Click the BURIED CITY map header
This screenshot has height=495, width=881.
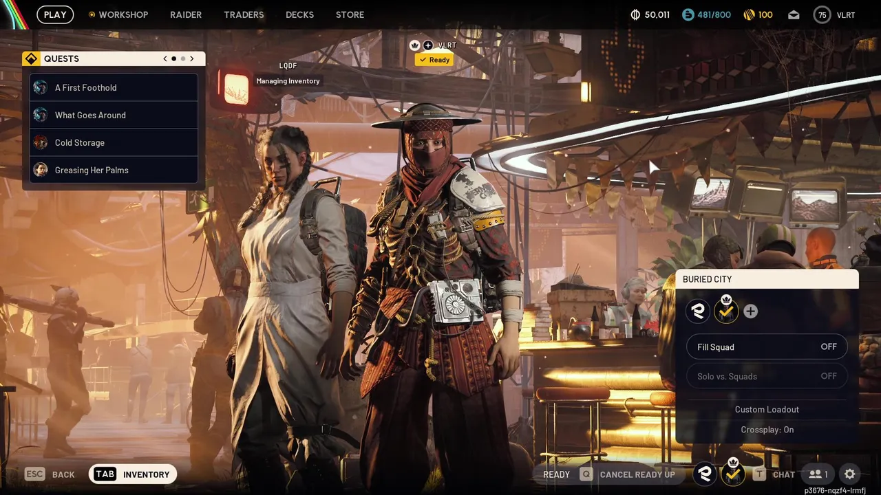[767, 279]
